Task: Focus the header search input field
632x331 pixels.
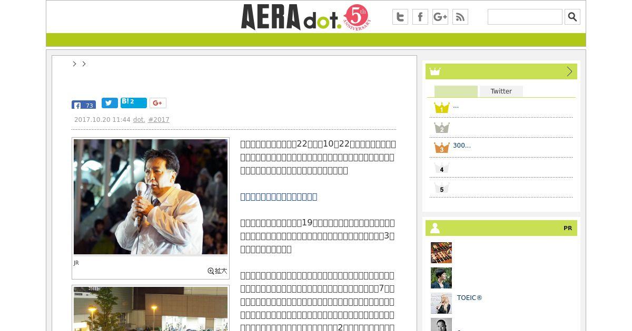Action: 525,17
